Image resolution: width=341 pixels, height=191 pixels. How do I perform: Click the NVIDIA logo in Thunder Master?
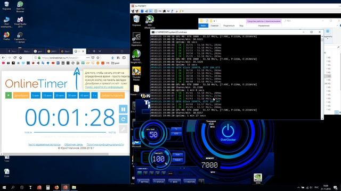258,178
